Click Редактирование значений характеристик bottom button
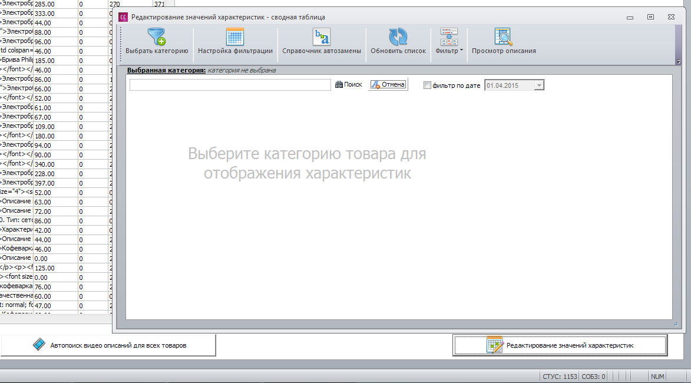The image size is (691, 383). (x=560, y=345)
